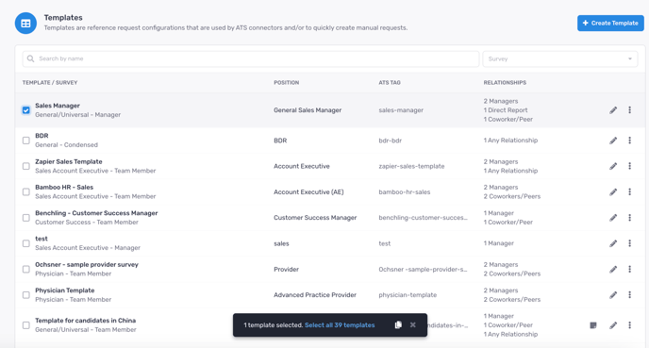Edit the Physician Template with pencil
Viewport: 649px width, 348px height.
point(613,295)
